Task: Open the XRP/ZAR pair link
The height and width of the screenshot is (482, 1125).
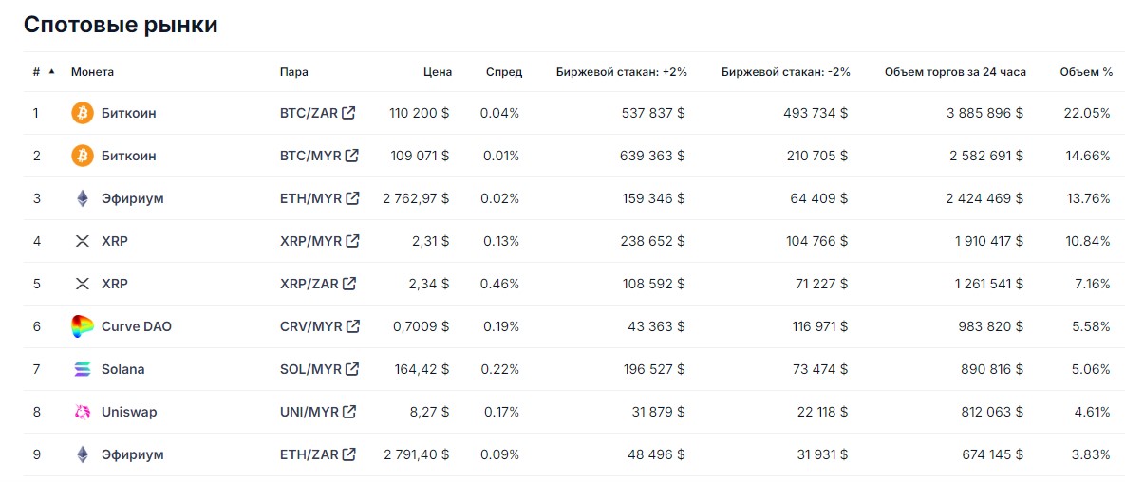Action: [x=309, y=284]
